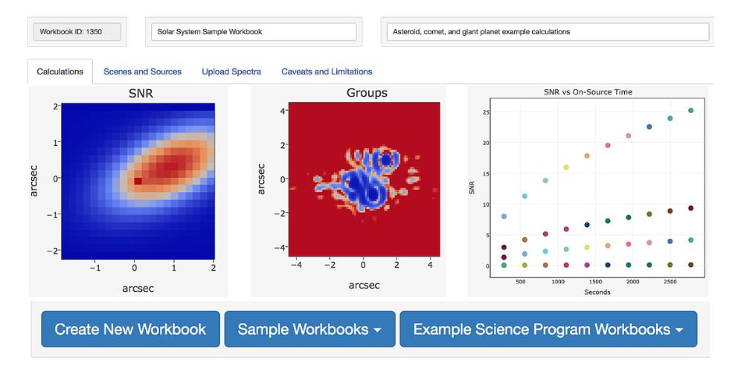The image size is (738, 369).
Task: Expand Example Science Program Workbooks dropdown
Action: tap(548, 329)
